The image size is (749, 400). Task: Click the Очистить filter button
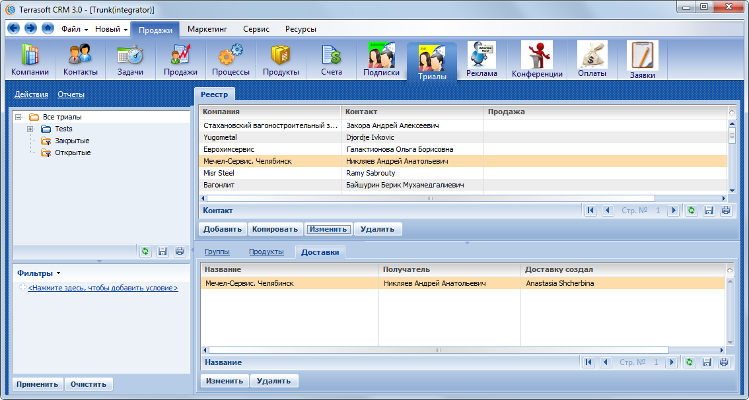point(89,384)
